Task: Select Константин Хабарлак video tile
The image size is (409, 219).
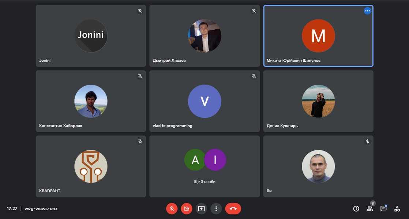Action: [91, 101]
